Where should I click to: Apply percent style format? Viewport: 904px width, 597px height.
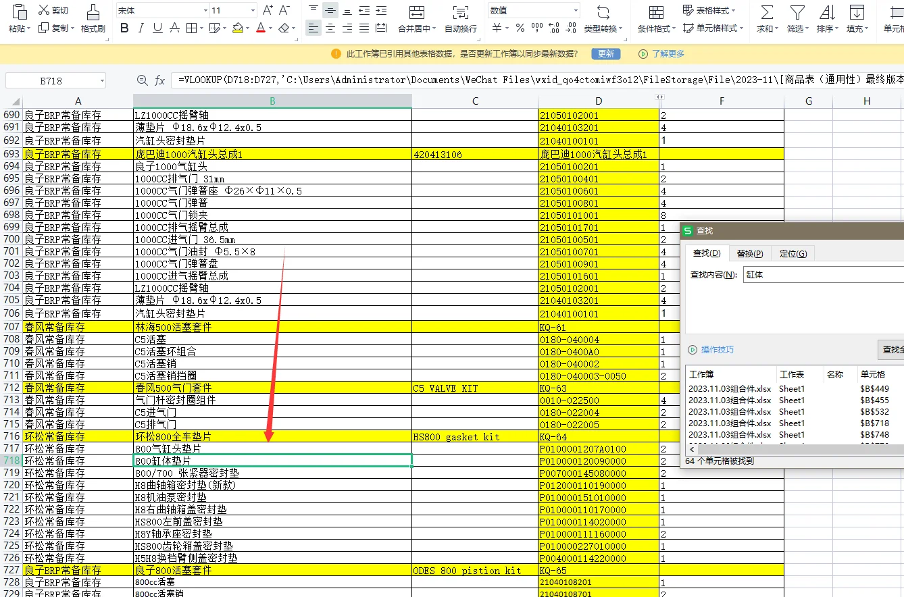(520, 28)
